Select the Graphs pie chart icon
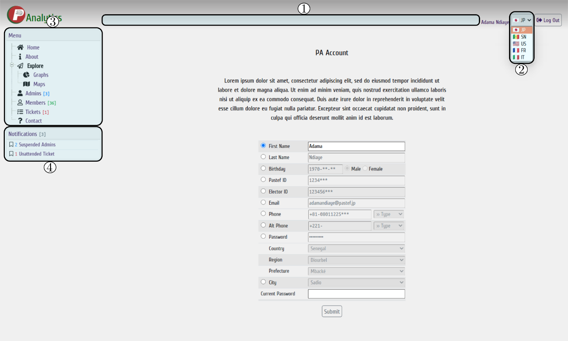Screen dimensions: 568x341 point(27,75)
